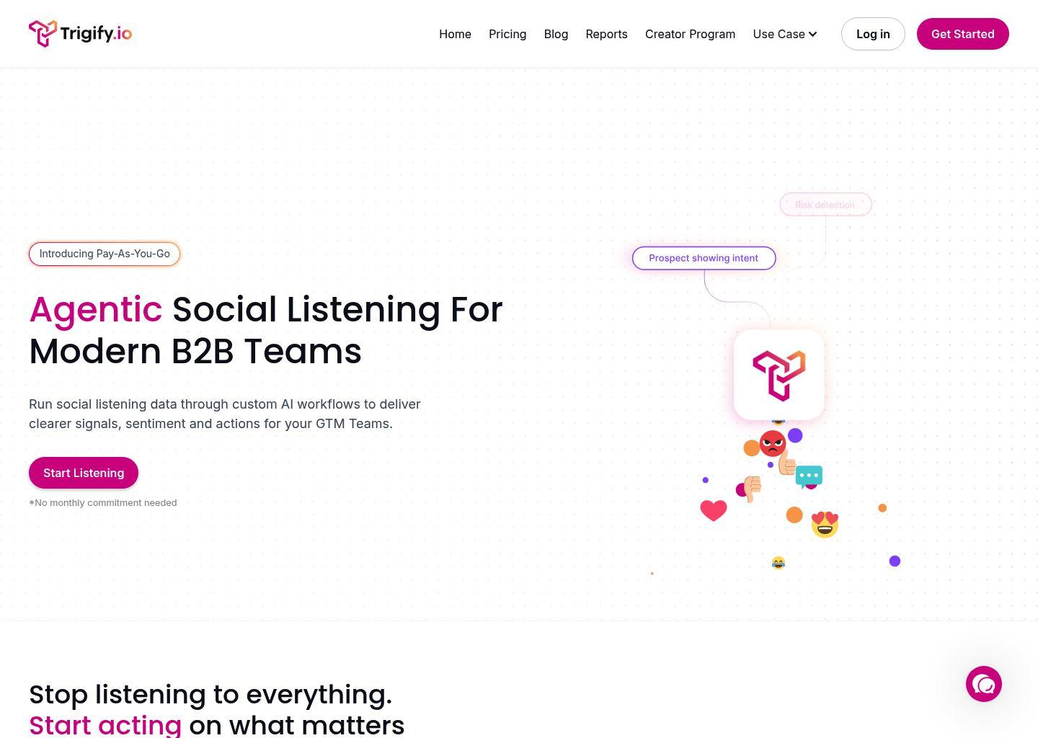Click the Trigify.io logo in the navbar
Viewport: 1038px width, 738px height.
79,33
